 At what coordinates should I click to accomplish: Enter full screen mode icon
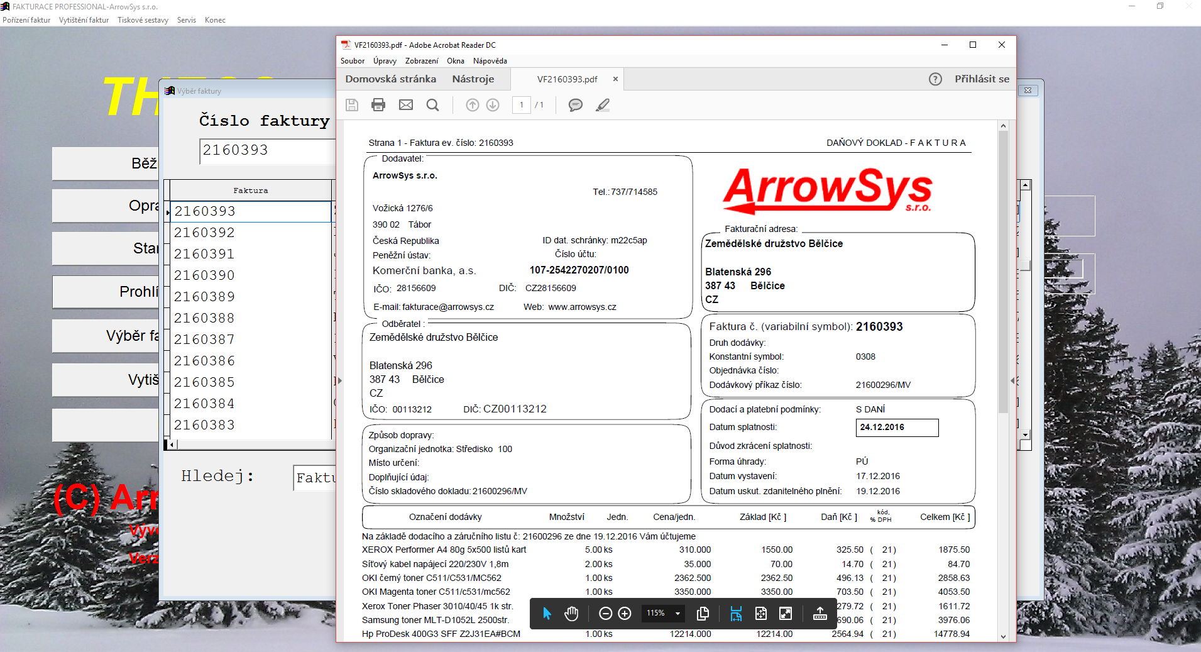pyautogui.click(x=786, y=613)
